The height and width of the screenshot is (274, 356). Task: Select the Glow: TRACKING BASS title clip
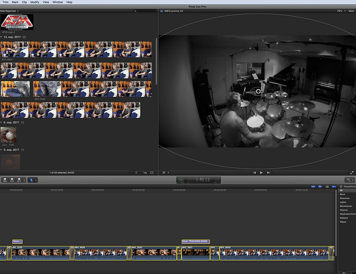click(x=196, y=242)
